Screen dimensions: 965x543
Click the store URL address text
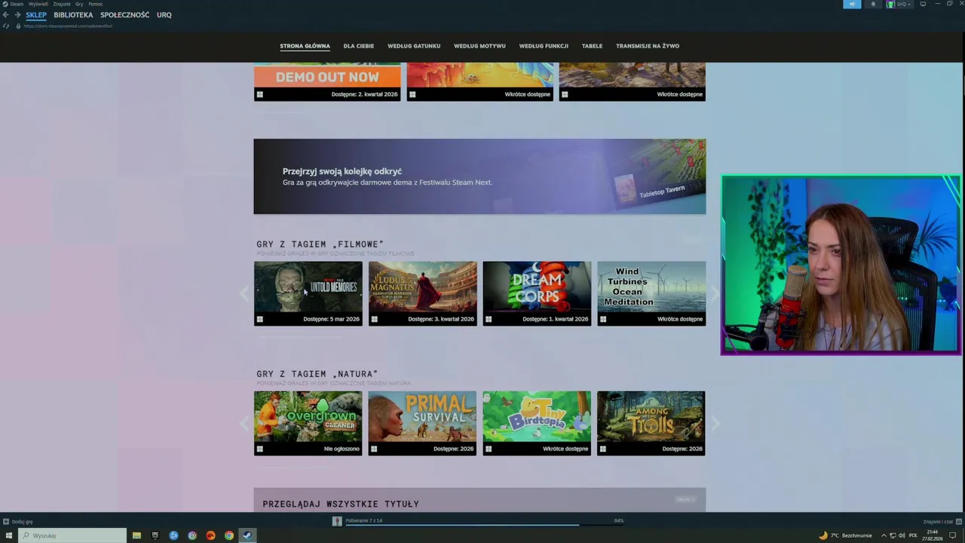tap(68, 26)
